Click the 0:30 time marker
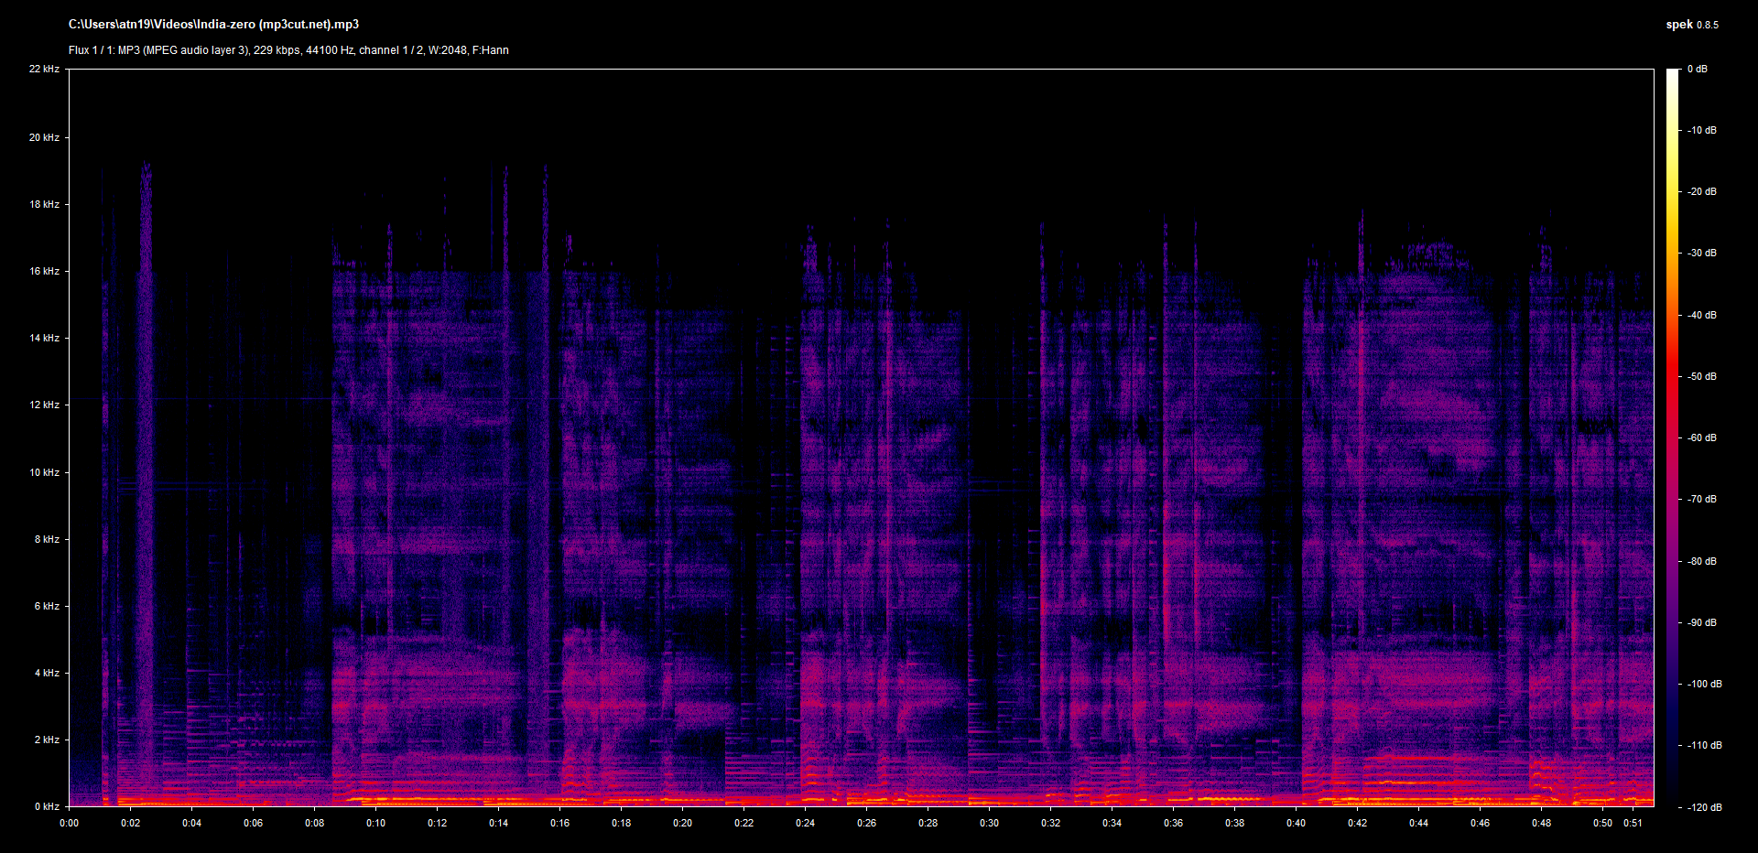This screenshot has height=853, width=1758. [990, 823]
